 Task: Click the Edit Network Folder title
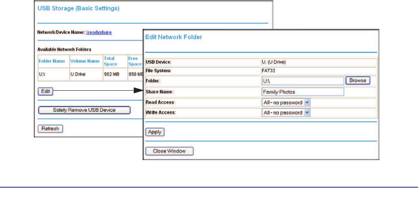click(174, 37)
